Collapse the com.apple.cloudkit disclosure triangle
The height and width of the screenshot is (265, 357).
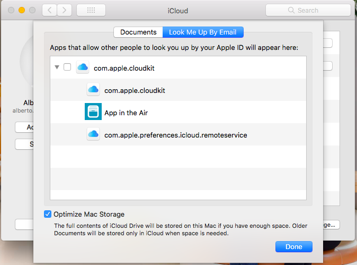(57, 67)
